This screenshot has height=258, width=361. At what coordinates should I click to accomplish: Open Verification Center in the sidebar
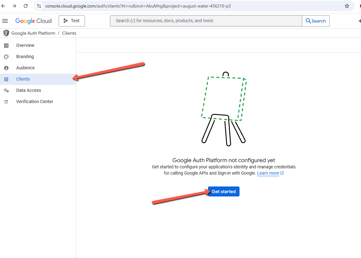[38, 102]
